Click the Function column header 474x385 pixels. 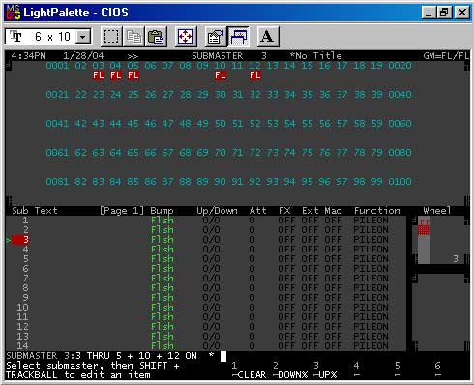(x=377, y=211)
